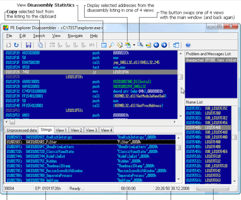Open the View menu
Screen dimensions: 241x200
coord(56,36)
